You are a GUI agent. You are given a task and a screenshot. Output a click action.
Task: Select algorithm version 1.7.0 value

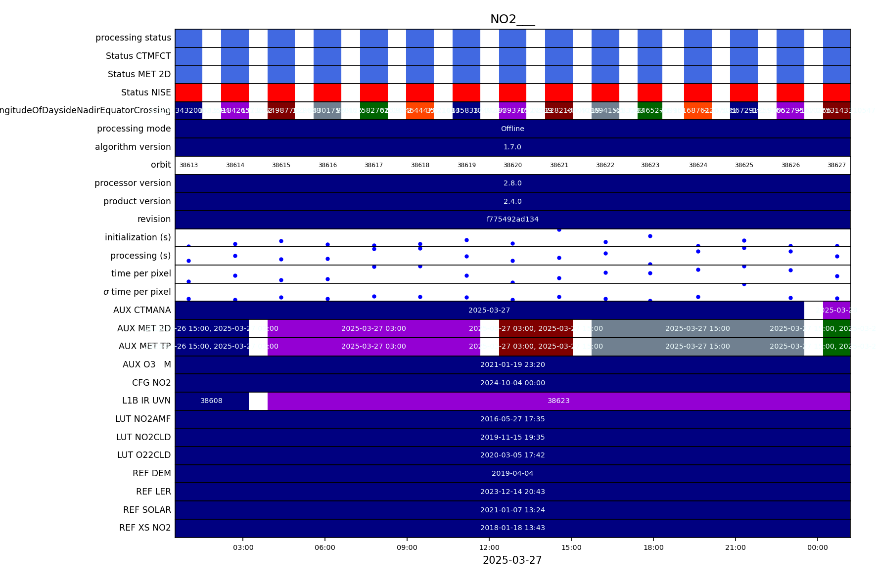[512, 147]
